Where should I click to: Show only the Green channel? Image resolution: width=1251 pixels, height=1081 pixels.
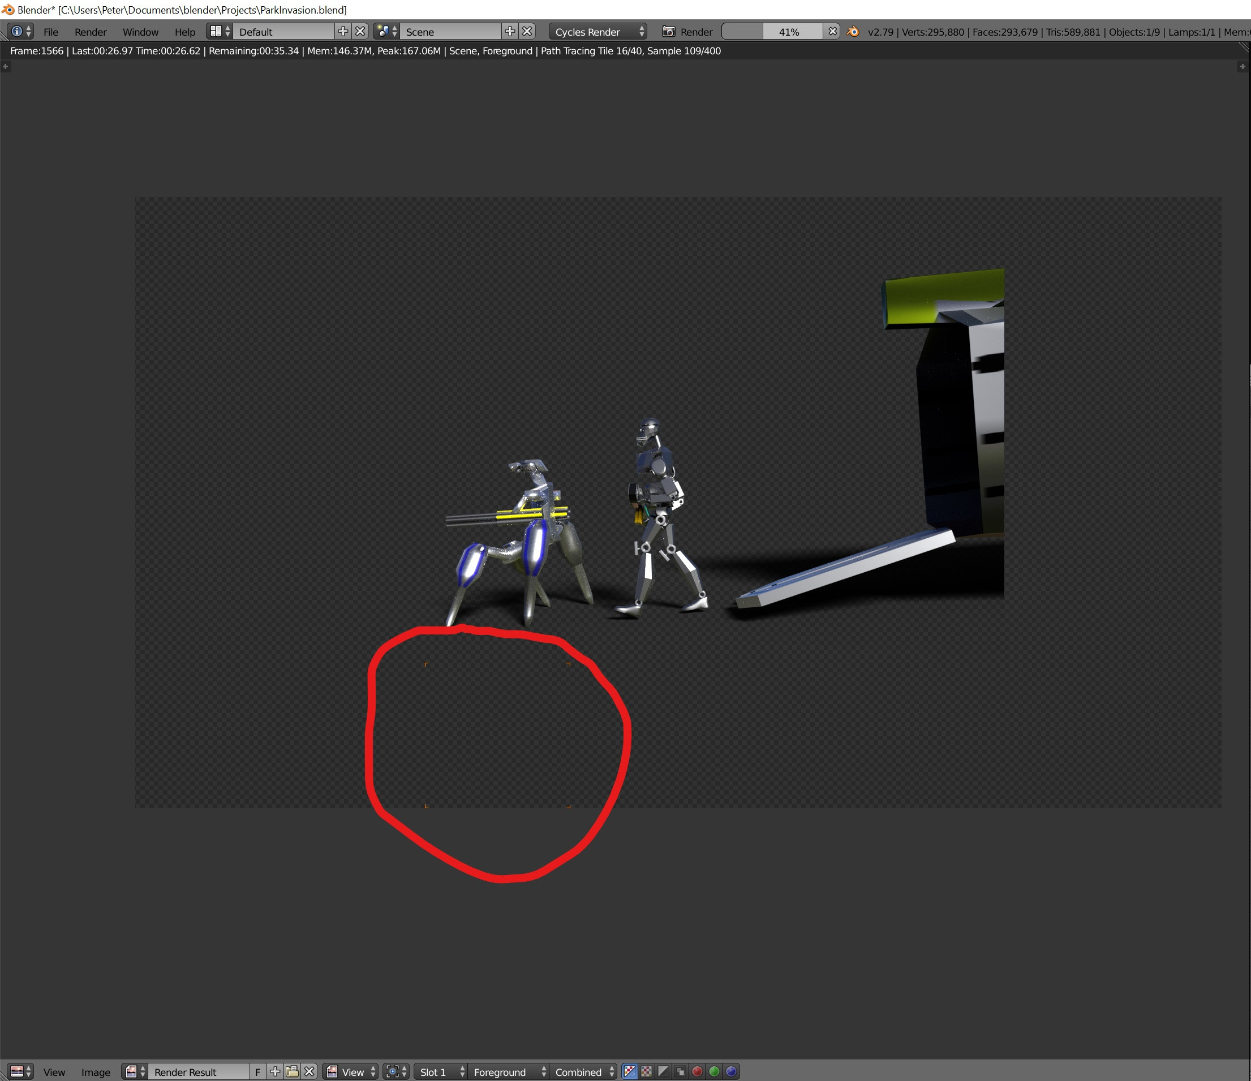pos(714,1071)
